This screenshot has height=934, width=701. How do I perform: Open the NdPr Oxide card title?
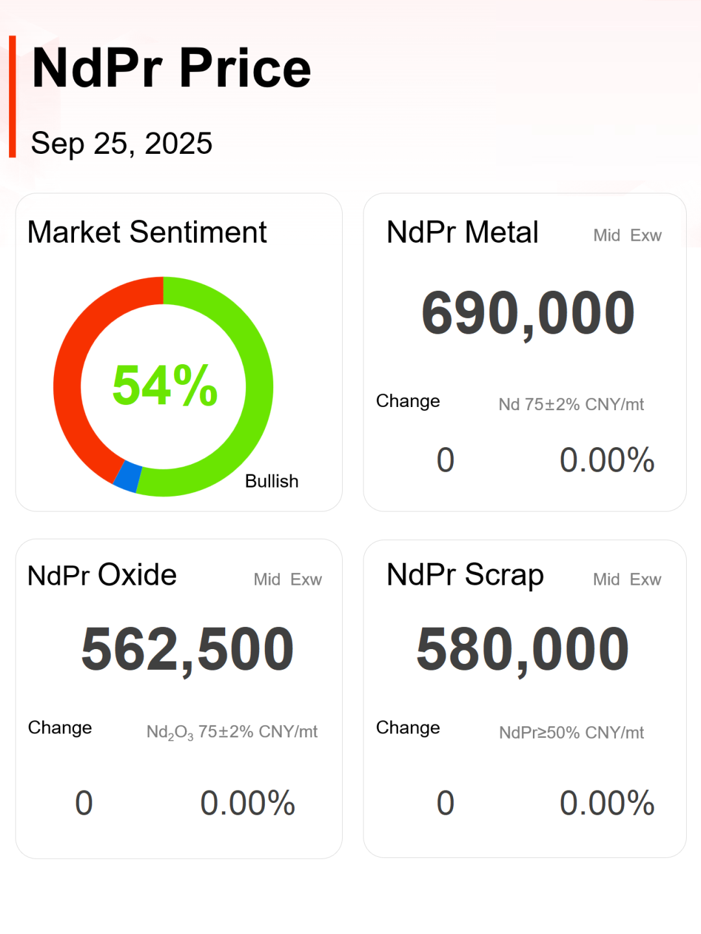click(102, 575)
